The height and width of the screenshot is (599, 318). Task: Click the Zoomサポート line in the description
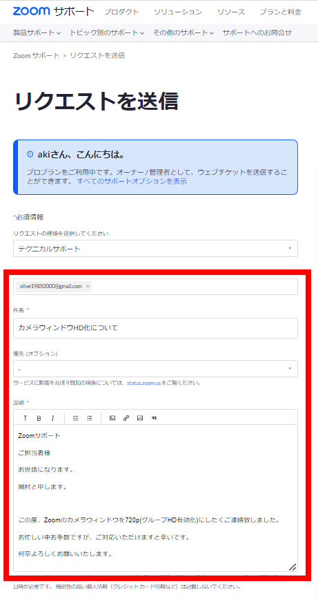click(x=39, y=435)
